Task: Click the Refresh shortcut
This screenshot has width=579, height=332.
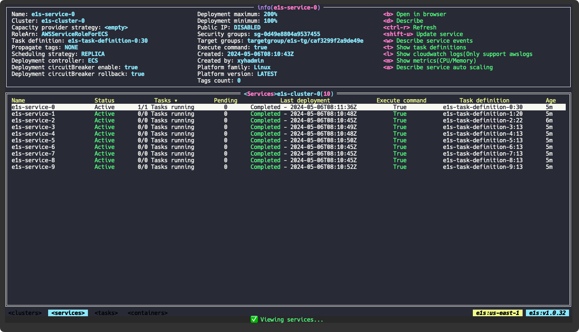Action: click(410, 27)
